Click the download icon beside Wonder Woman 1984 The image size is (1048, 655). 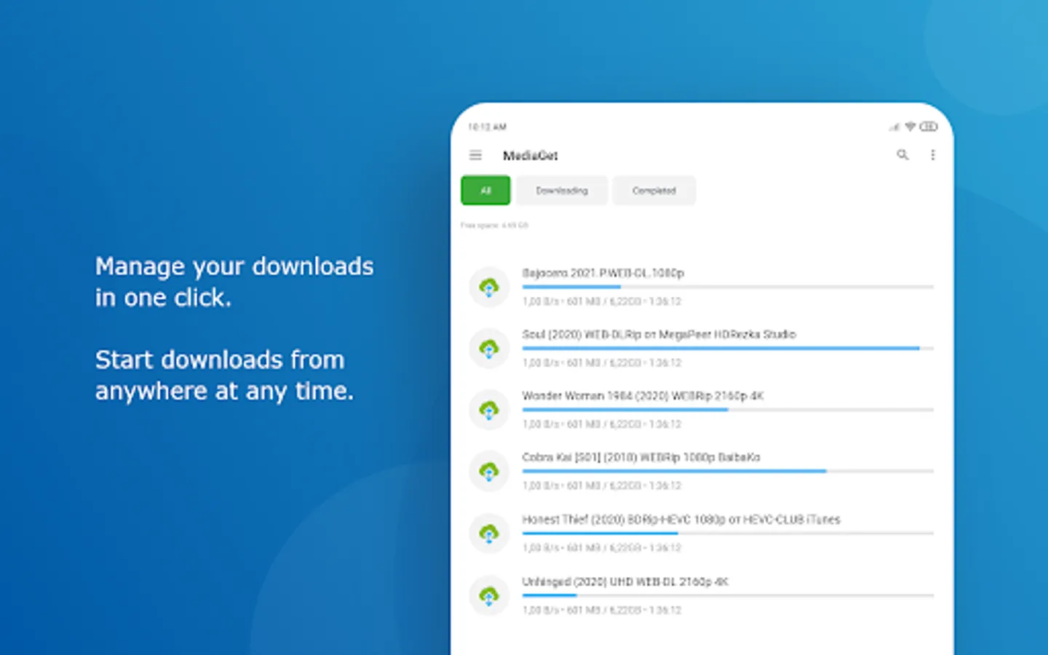coord(489,410)
